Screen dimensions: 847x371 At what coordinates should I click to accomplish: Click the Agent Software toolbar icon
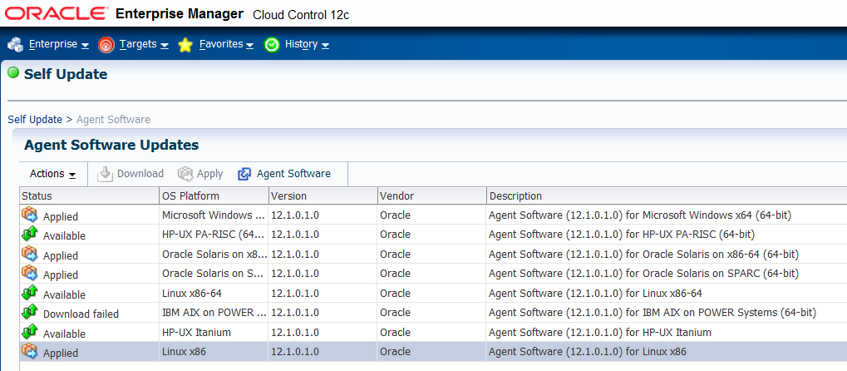244,174
